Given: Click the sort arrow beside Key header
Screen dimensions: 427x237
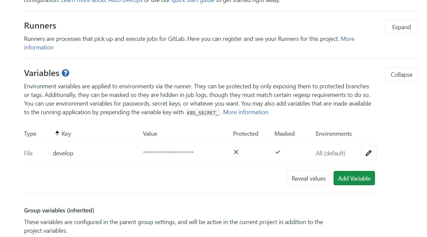Looking at the screenshot, I should (x=57, y=134).
